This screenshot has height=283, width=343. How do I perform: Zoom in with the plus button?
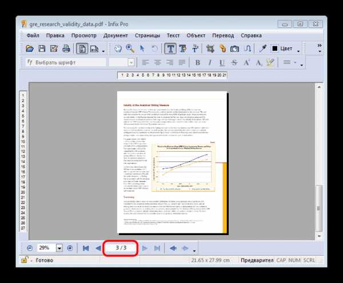click(70, 248)
